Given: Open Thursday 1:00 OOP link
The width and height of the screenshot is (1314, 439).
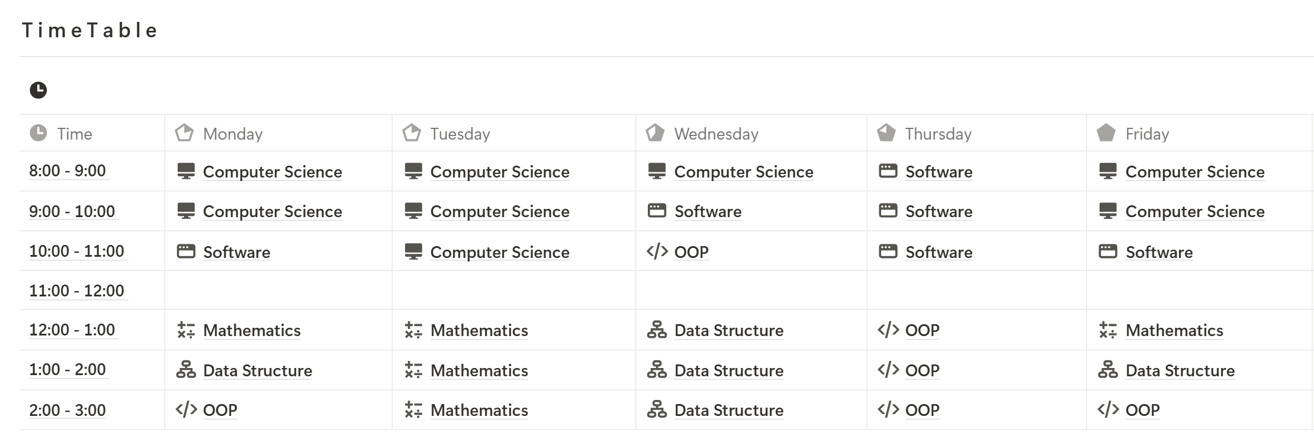Looking at the screenshot, I should click(922, 370).
